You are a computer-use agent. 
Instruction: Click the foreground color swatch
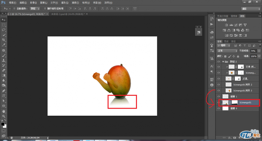[x=3, y=124]
